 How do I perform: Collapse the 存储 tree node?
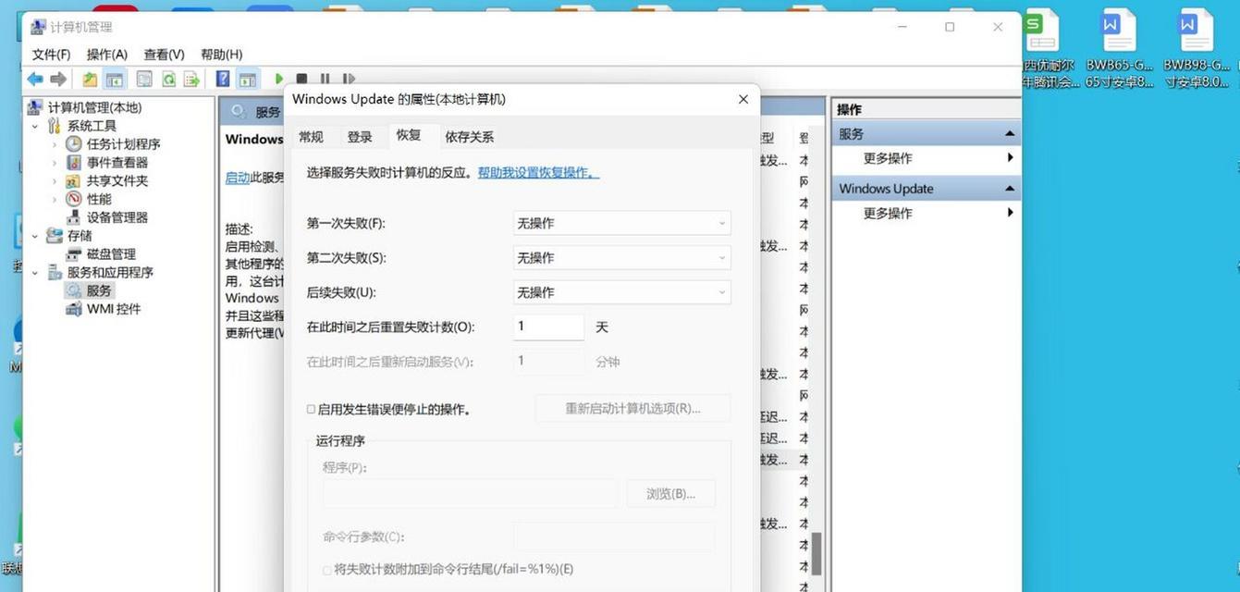(x=35, y=236)
